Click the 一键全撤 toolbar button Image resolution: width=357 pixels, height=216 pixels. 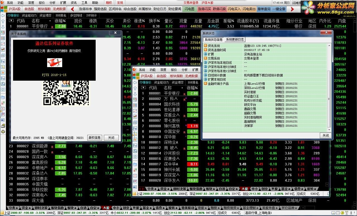279,9
